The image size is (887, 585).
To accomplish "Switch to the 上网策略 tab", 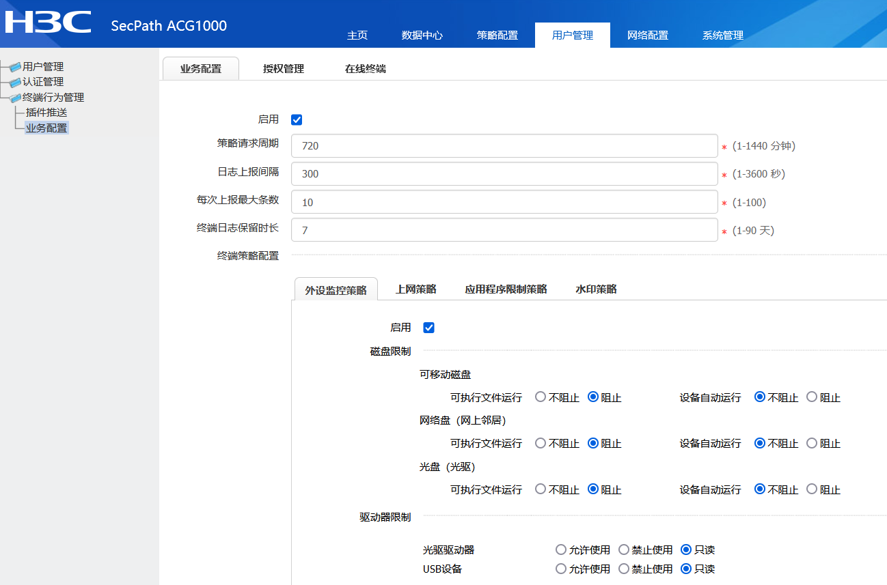I will (x=416, y=289).
